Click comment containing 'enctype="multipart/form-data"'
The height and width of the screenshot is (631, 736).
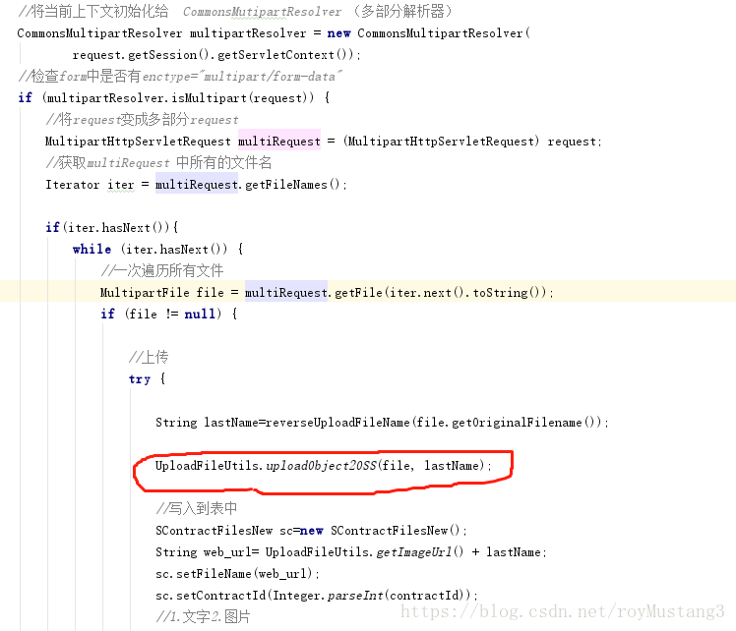coord(180,76)
